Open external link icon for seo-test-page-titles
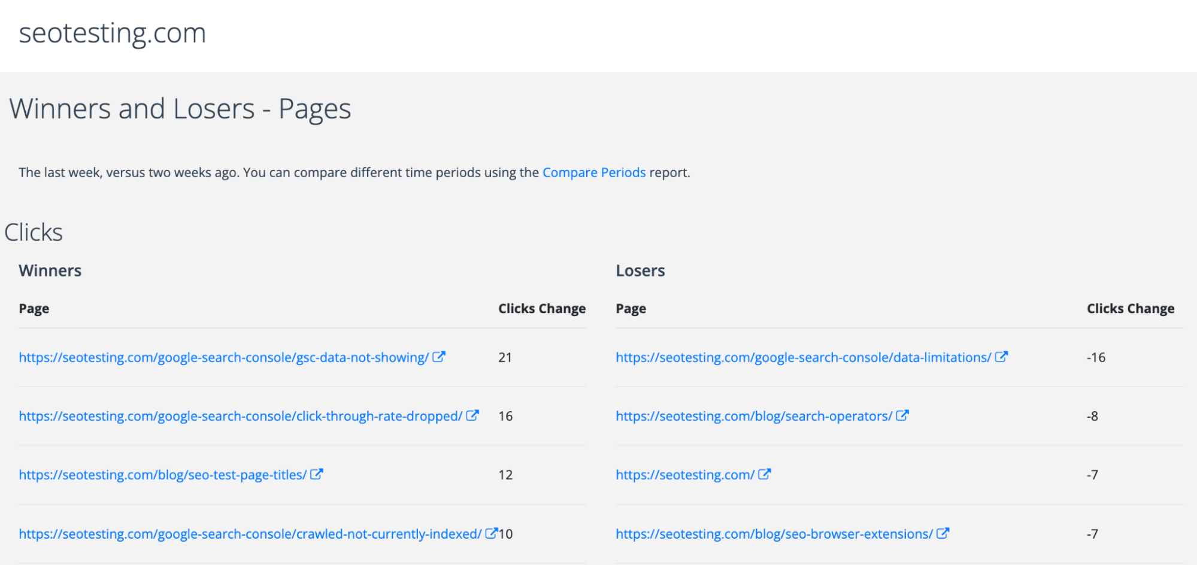The height and width of the screenshot is (565, 1197). (x=317, y=474)
